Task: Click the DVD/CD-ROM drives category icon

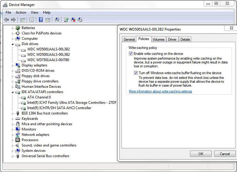Action: click(x=18, y=70)
